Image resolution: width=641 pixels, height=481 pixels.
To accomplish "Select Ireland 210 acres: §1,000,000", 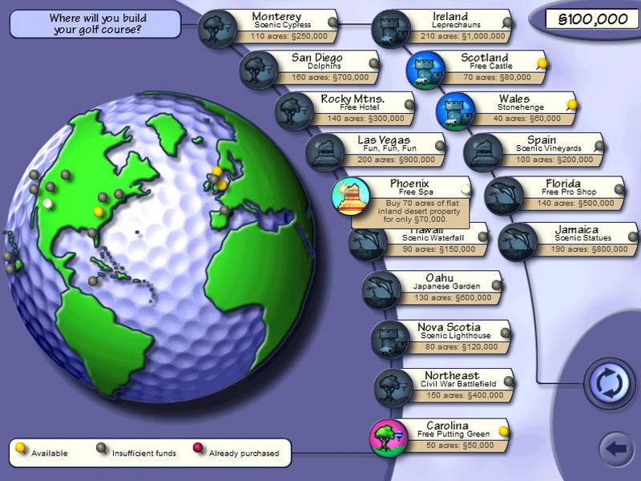I will pos(462,36).
